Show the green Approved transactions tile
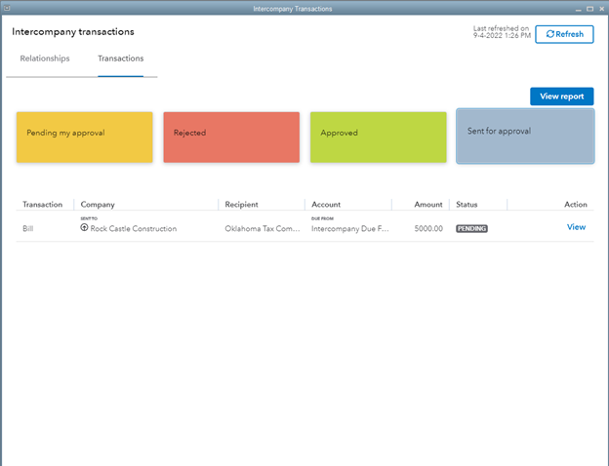The height and width of the screenshot is (466, 609). click(x=378, y=136)
